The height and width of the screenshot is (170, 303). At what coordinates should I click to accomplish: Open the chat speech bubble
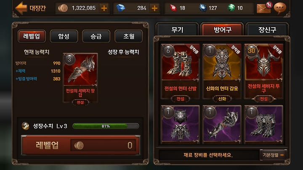pyautogui.click(x=279, y=8)
